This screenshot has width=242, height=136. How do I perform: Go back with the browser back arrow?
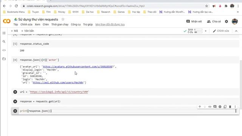pyautogui.click(x=4, y=6)
